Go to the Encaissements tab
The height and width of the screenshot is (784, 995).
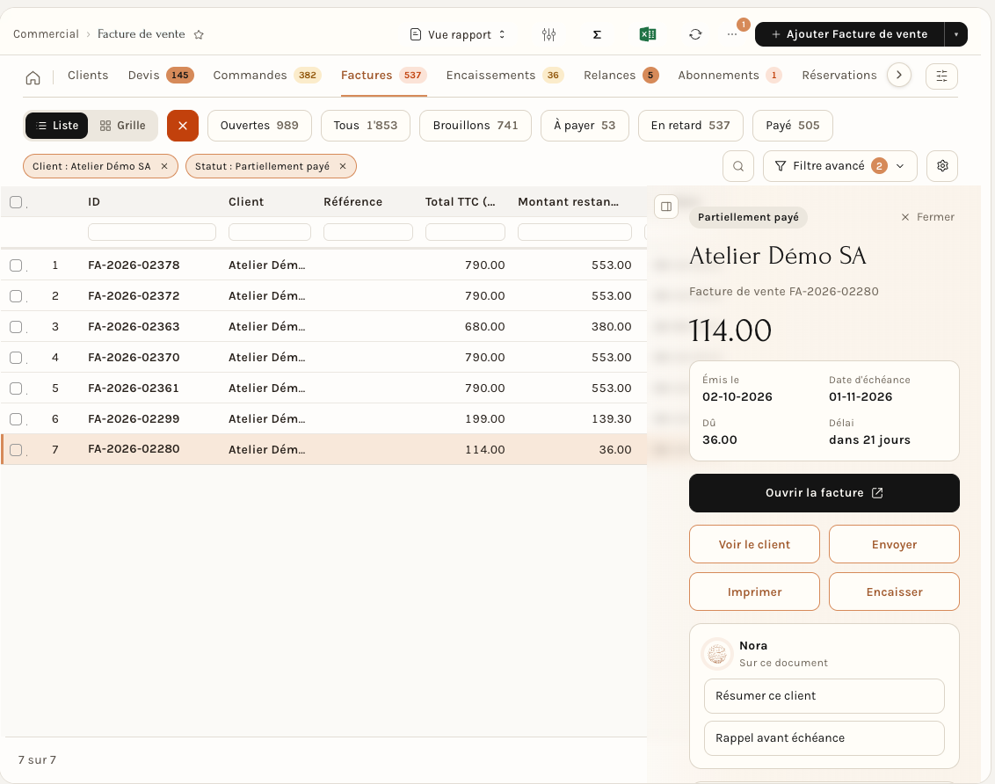coord(505,76)
